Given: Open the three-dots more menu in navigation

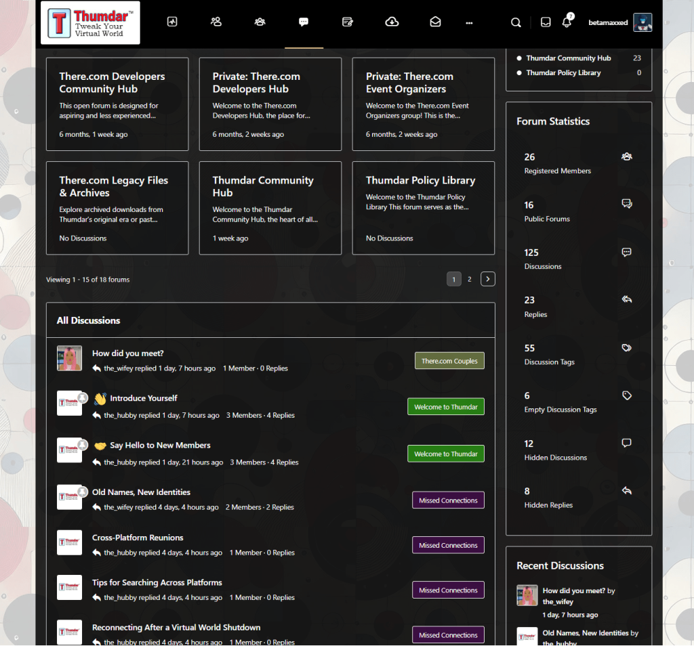Looking at the screenshot, I should coord(469,23).
